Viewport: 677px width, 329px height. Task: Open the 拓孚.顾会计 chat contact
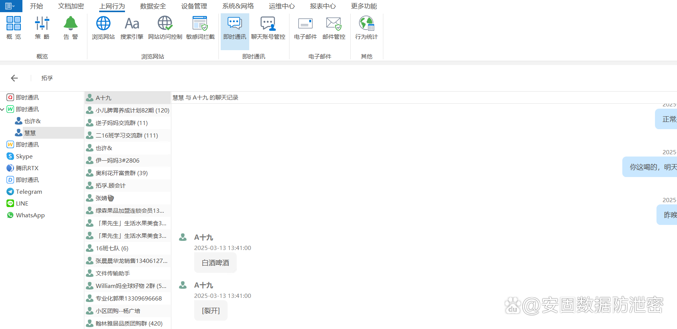click(x=111, y=186)
